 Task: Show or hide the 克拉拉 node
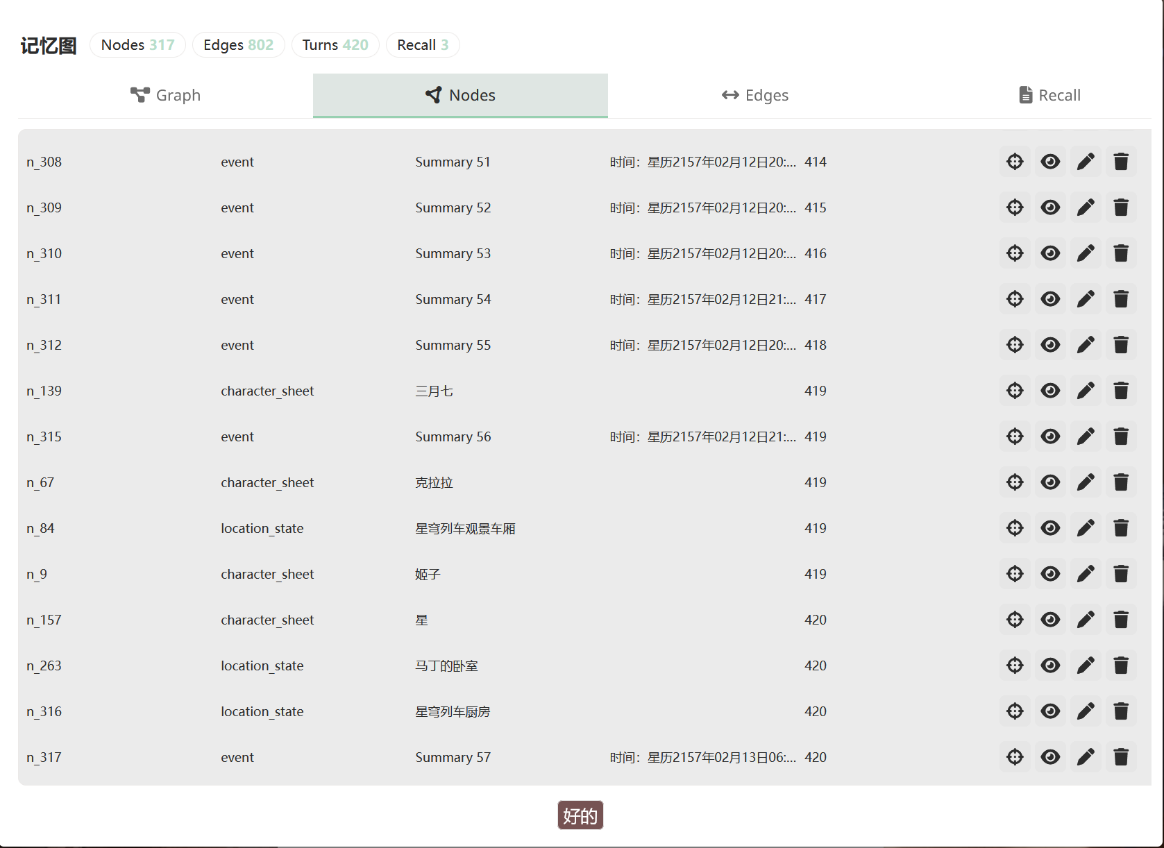coord(1050,482)
